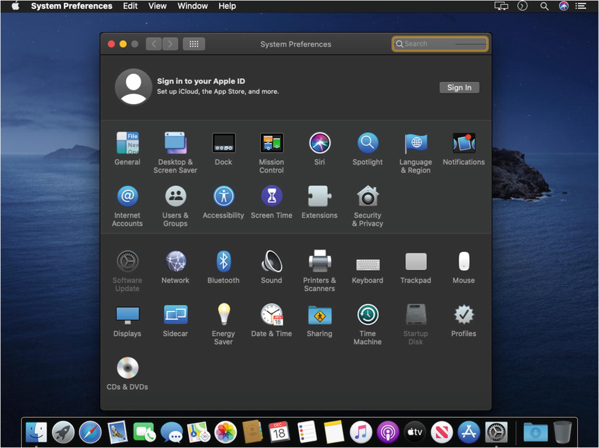
Task: Open Screen Time preferences
Action: tap(272, 196)
